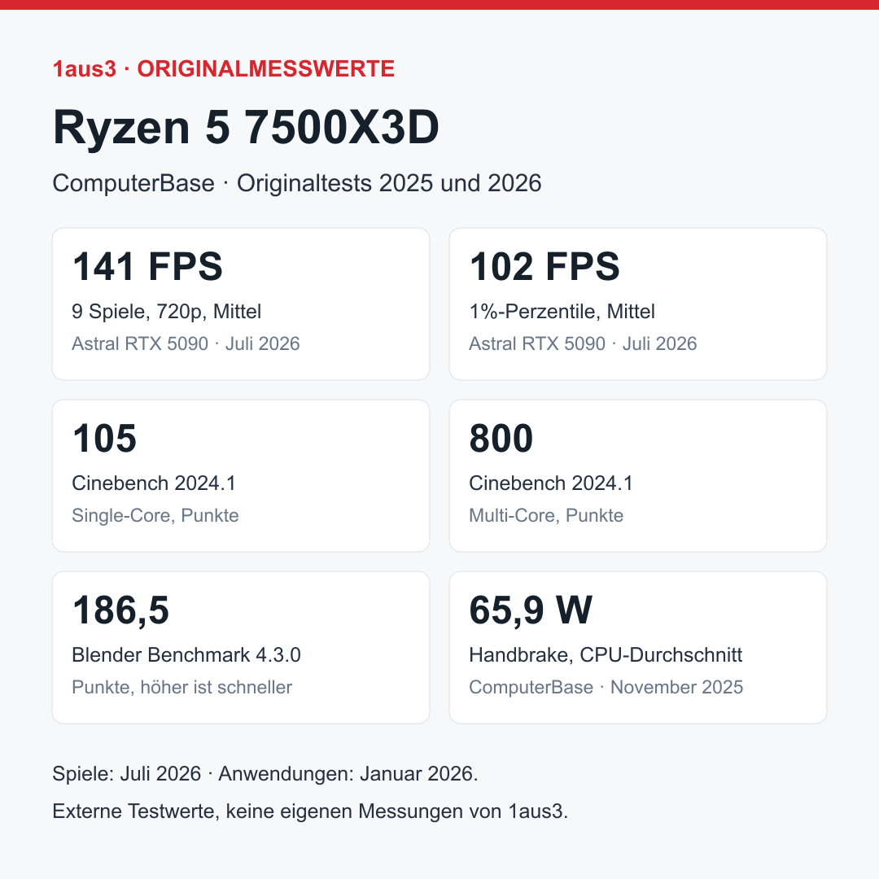Click the '186,5' Blender score

[120, 610]
